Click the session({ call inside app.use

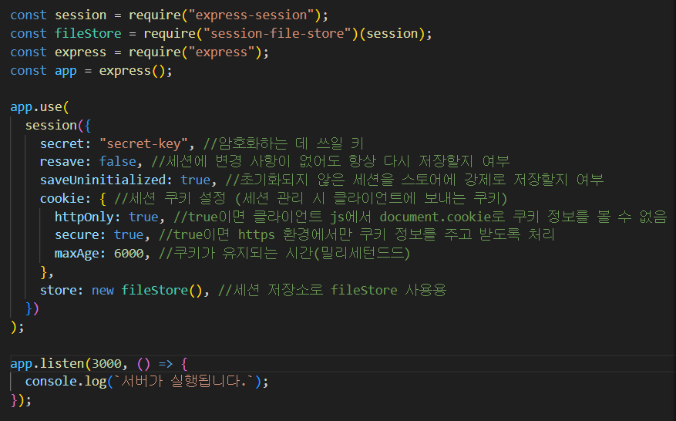pyautogui.click(x=59, y=126)
